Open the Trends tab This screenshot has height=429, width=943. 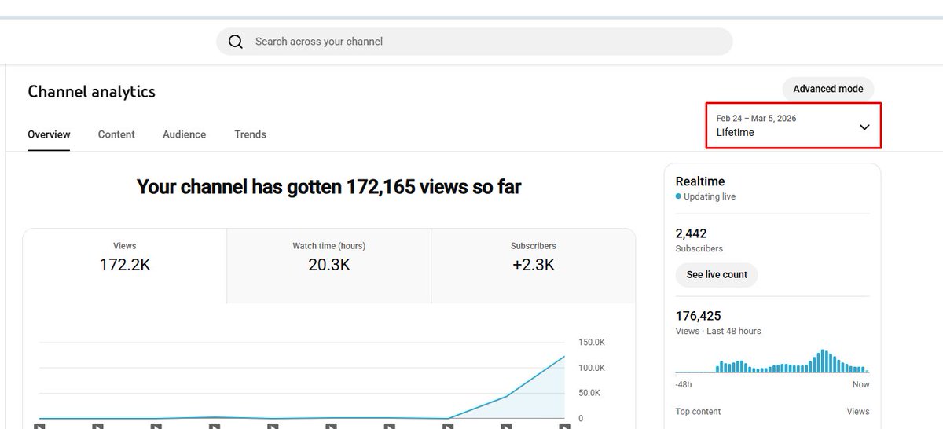(x=250, y=134)
